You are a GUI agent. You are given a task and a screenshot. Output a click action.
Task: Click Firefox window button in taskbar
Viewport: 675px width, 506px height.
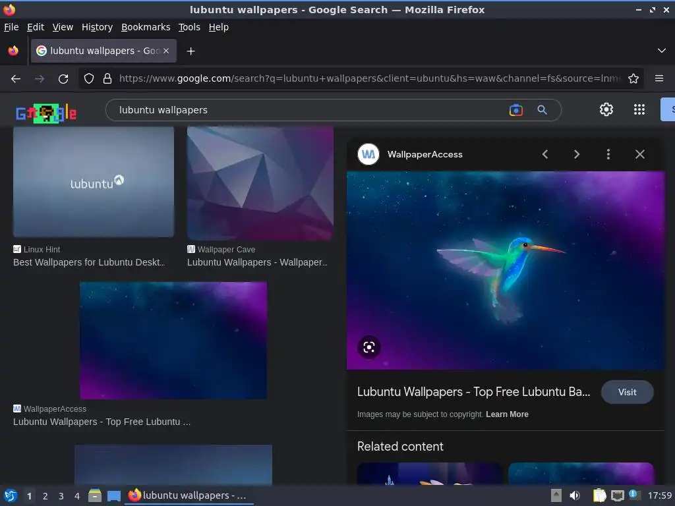[x=189, y=495]
